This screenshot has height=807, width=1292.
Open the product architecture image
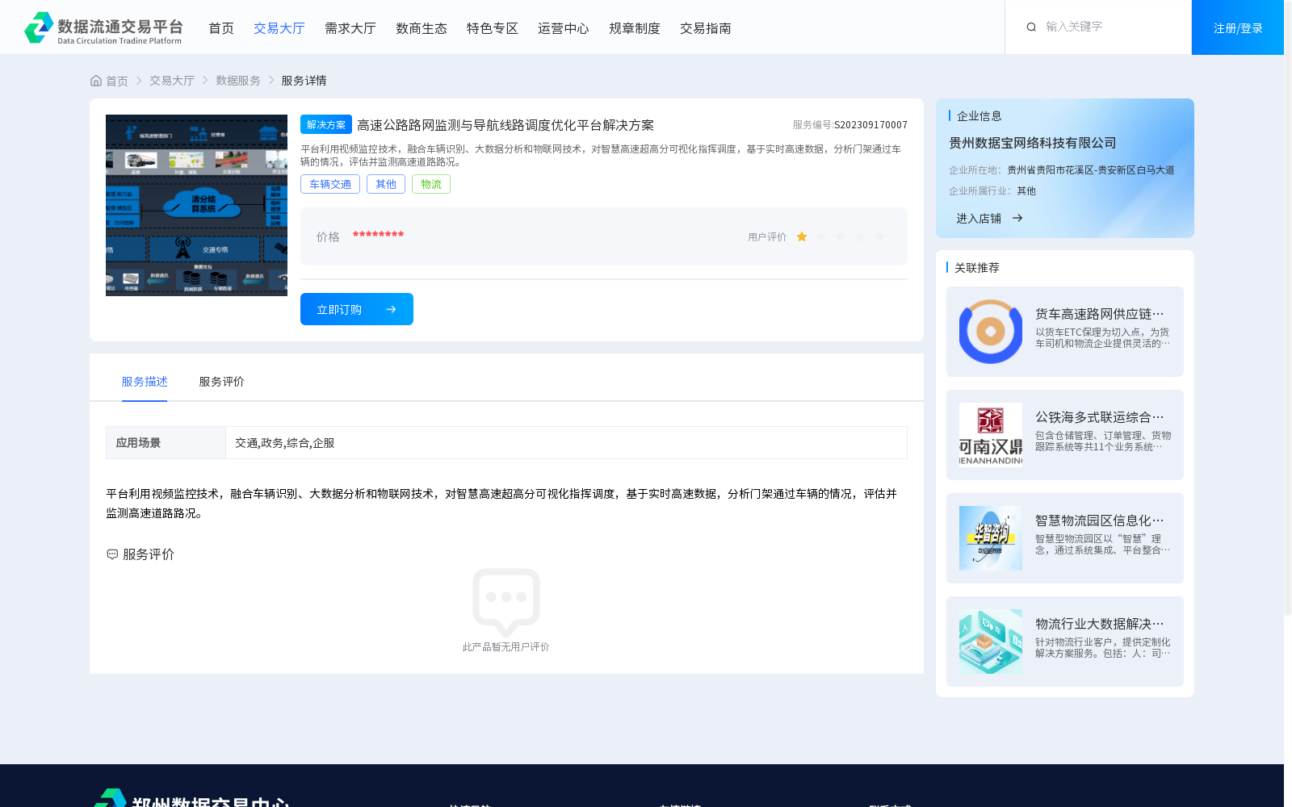click(196, 205)
